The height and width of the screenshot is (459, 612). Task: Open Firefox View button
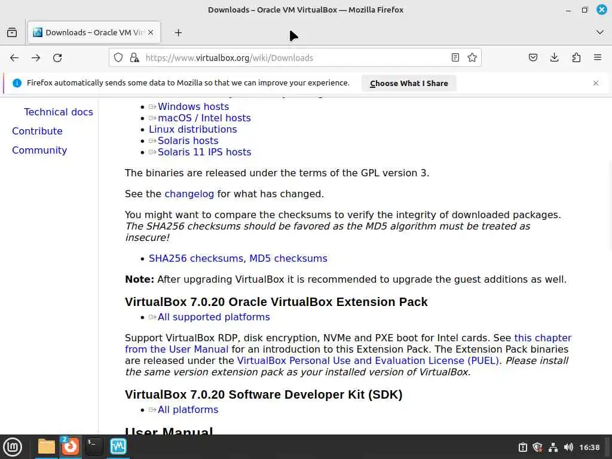12,32
